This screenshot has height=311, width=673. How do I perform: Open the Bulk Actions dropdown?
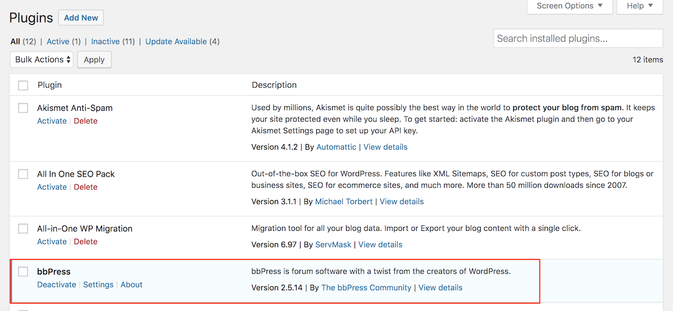click(42, 59)
